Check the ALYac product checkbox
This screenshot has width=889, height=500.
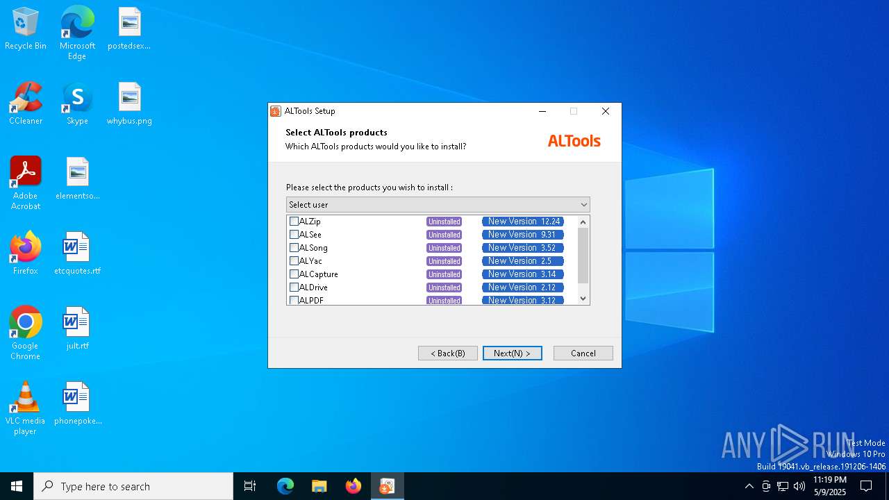[x=294, y=261]
